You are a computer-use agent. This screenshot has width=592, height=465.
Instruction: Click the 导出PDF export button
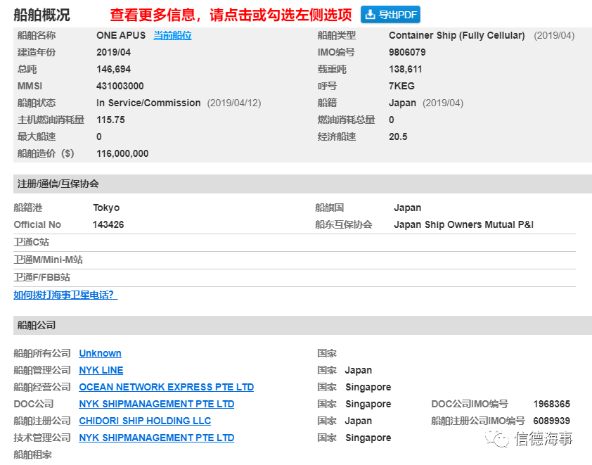[390, 15]
